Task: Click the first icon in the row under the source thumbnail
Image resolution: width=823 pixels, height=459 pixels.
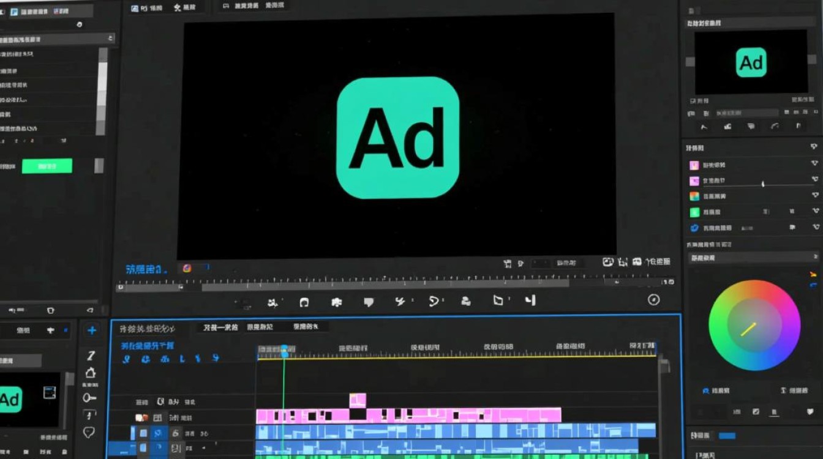Action: point(704,127)
